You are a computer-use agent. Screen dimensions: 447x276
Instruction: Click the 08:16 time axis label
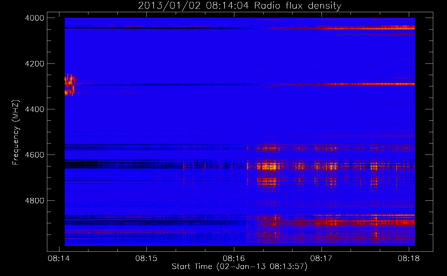[234, 258]
